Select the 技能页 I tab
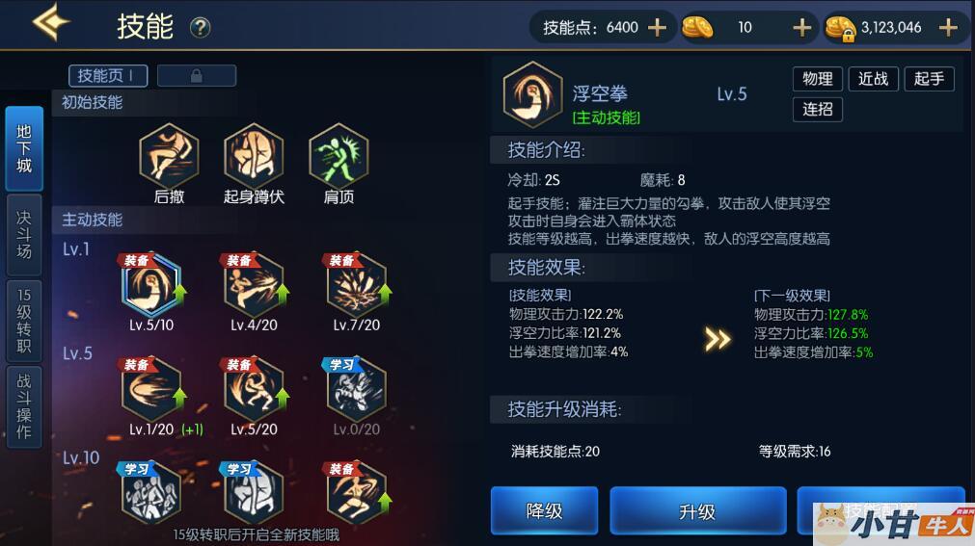The image size is (975, 546). tap(108, 76)
